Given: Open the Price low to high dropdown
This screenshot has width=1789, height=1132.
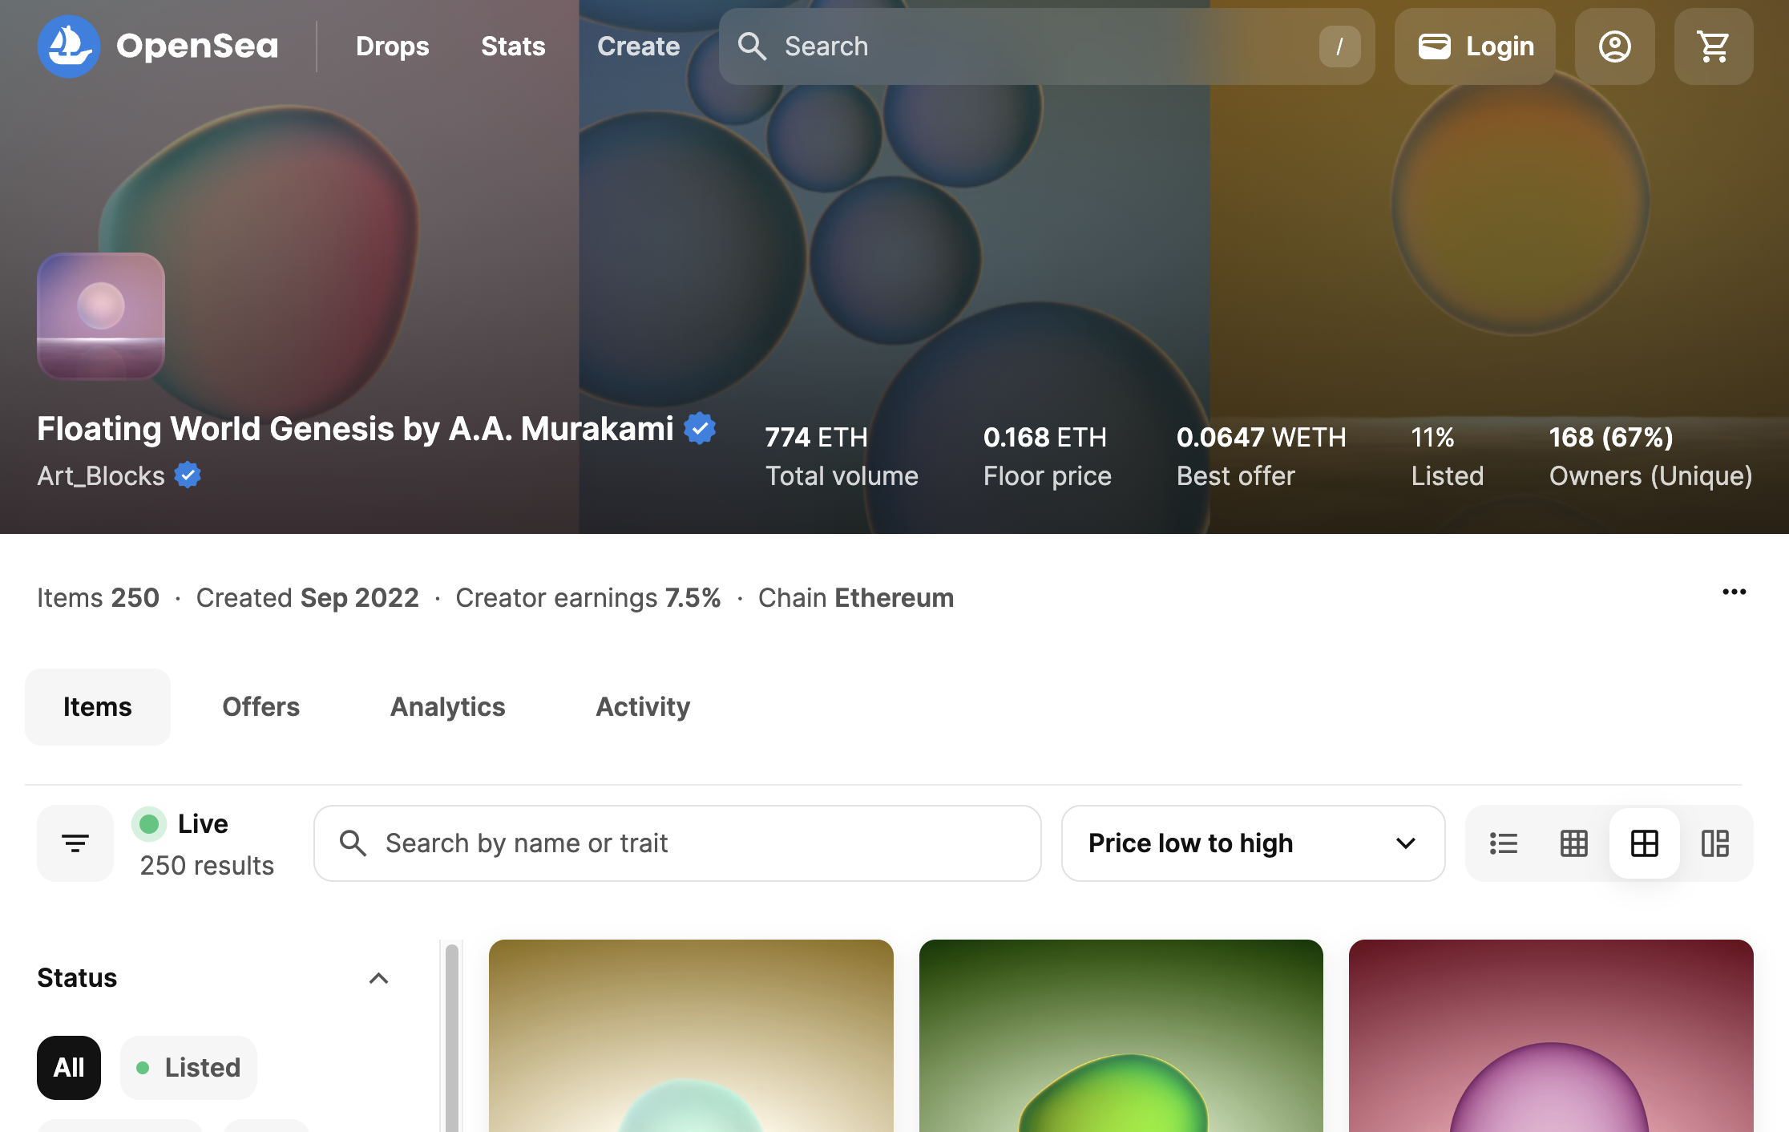Looking at the screenshot, I should [x=1253, y=843].
